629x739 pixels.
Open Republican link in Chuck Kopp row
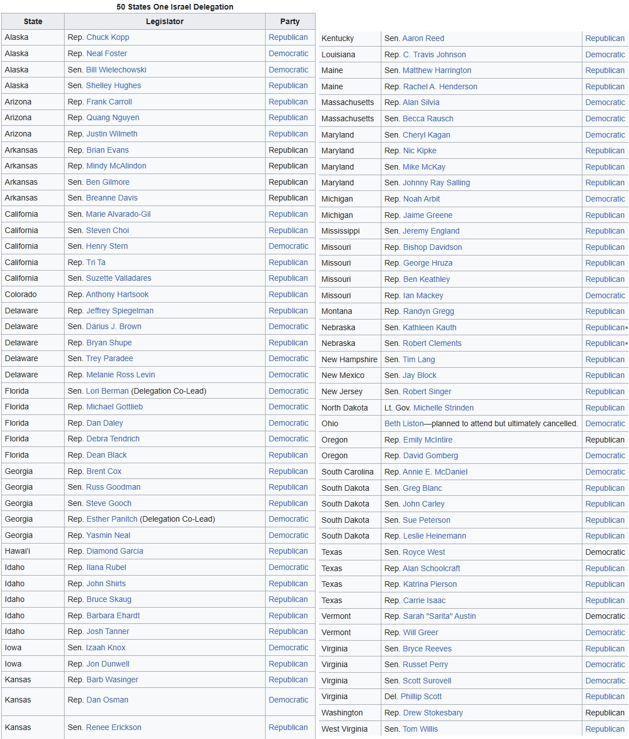click(288, 37)
